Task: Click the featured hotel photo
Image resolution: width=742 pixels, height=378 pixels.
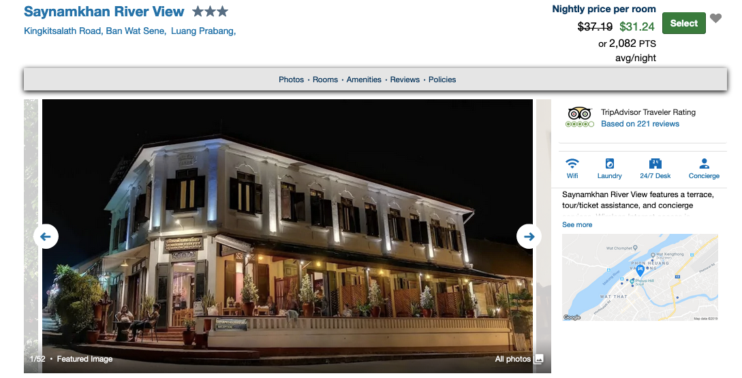Action: (288, 236)
